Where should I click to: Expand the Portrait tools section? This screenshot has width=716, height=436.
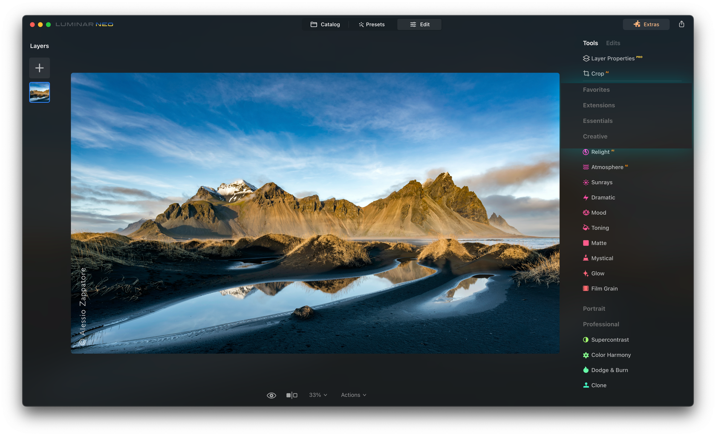pyautogui.click(x=594, y=308)
